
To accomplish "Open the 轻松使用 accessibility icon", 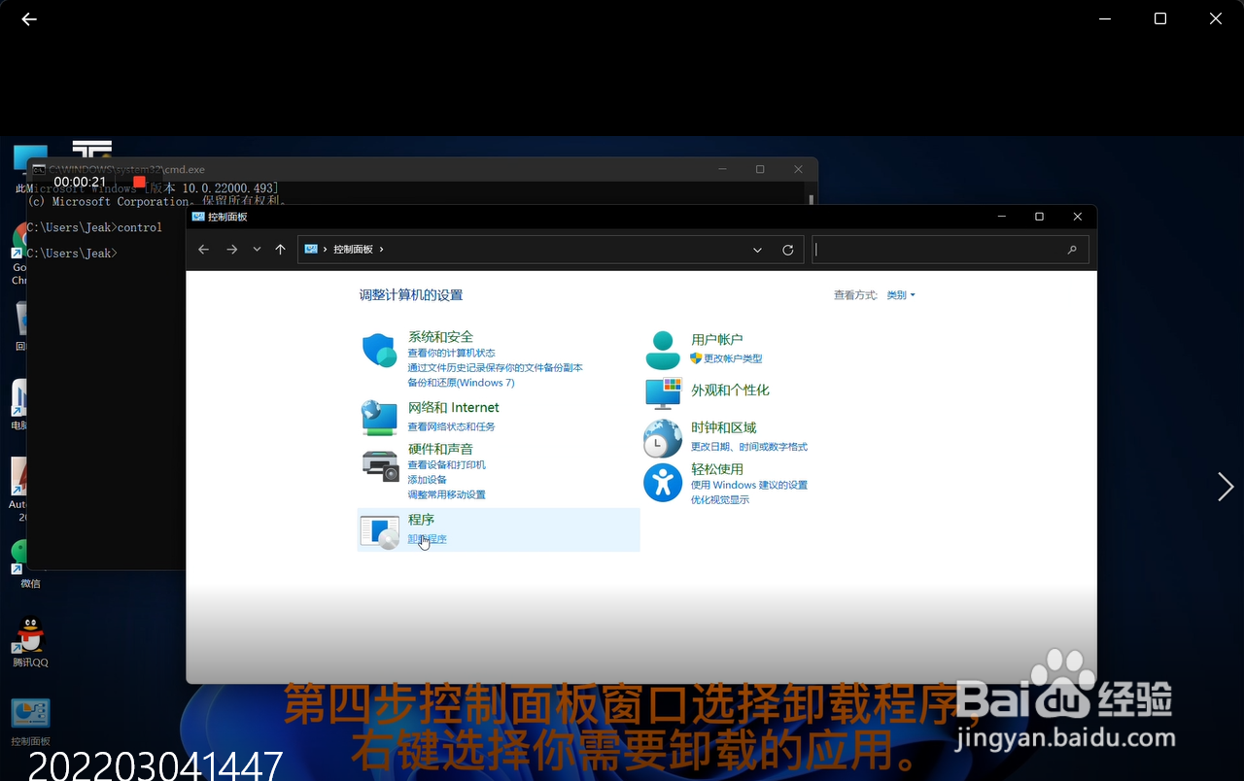I will click(x=663, y=483).
